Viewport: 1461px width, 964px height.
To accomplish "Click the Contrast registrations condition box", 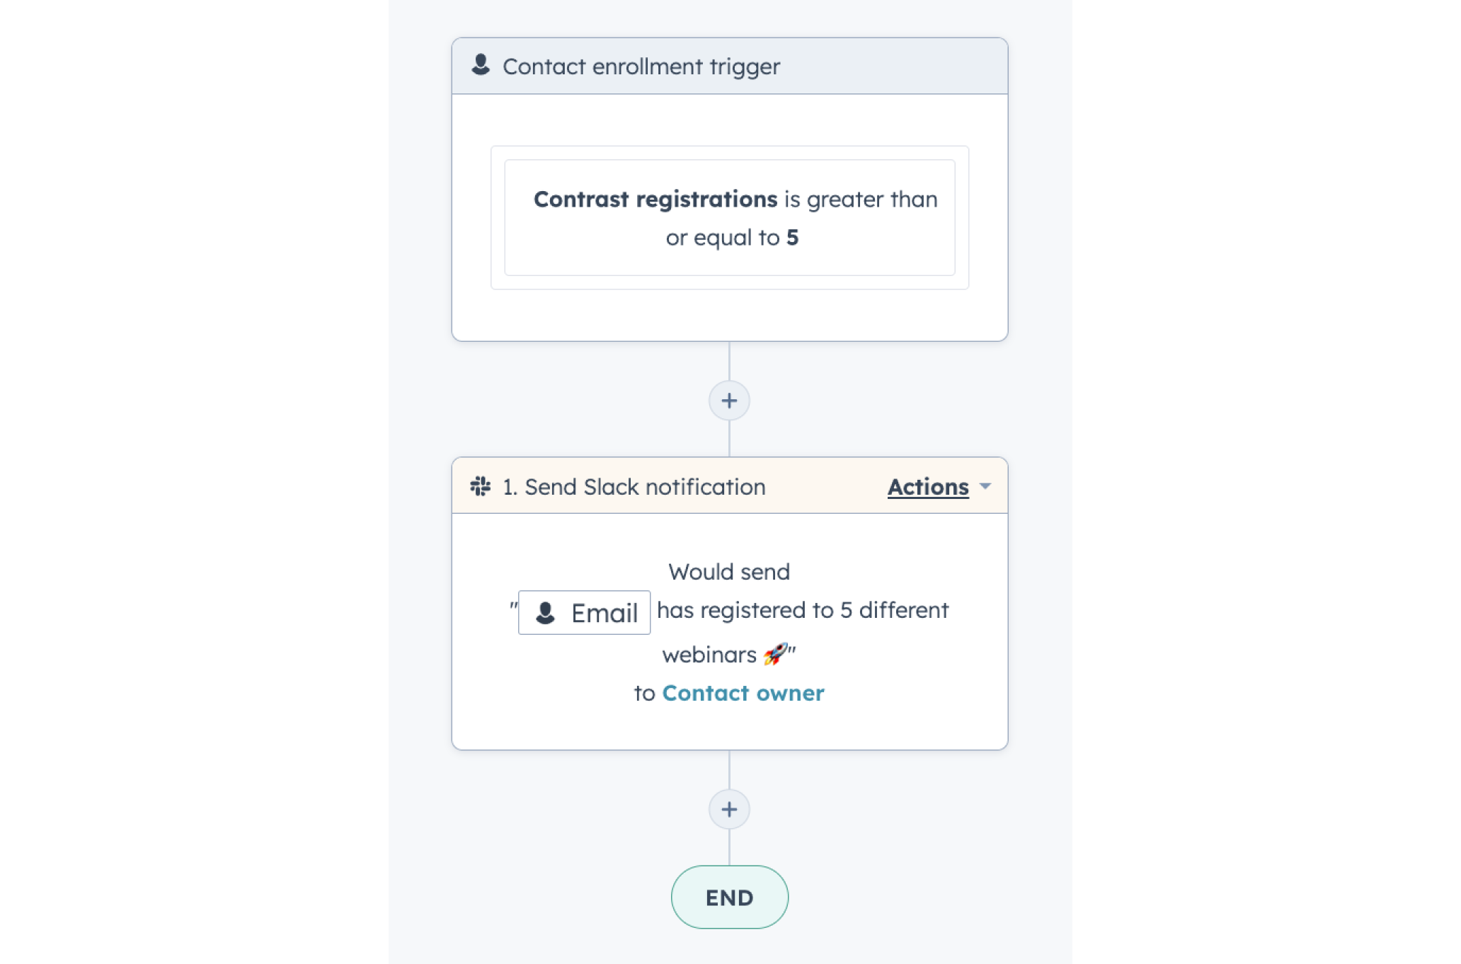I will pyautogui.click(x=729, y=217).
